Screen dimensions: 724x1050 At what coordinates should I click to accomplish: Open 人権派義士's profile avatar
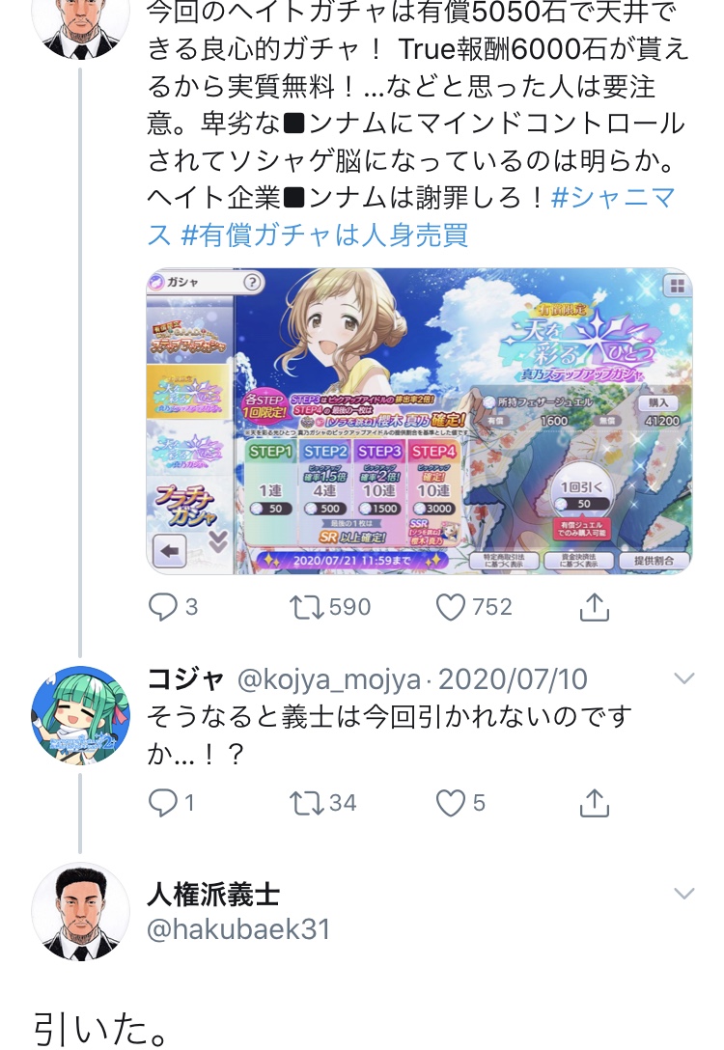click(x=81, y=911)
